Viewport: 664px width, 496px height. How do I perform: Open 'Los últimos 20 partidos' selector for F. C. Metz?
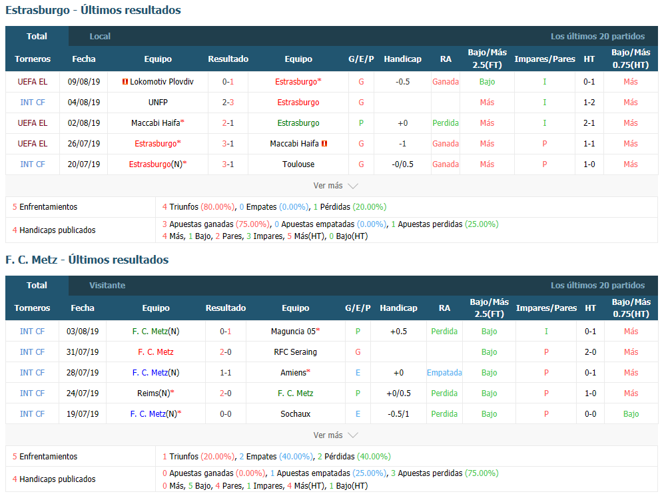click(x=597, y=286)
